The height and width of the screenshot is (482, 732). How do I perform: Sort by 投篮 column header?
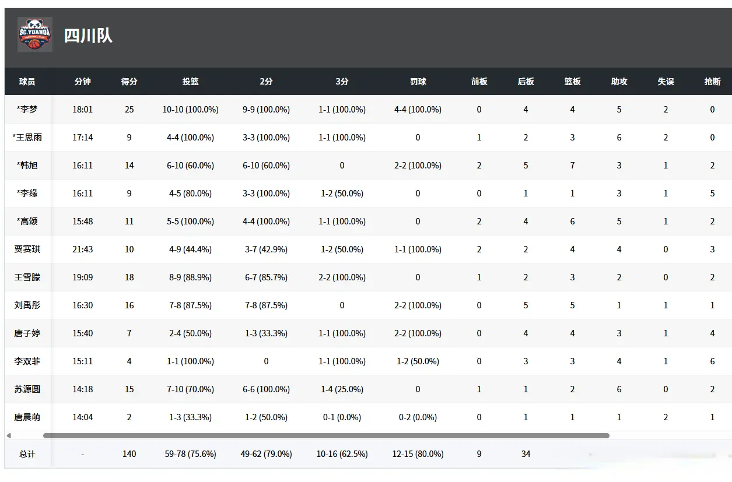(190, 82)
